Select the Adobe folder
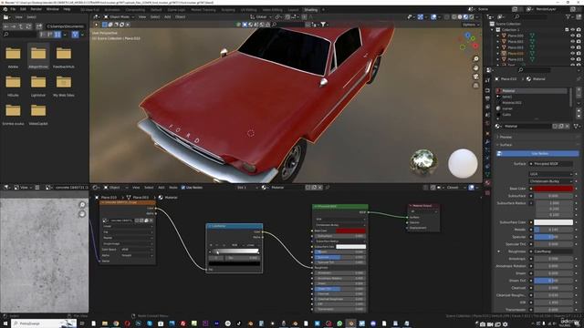 (13, 56)
